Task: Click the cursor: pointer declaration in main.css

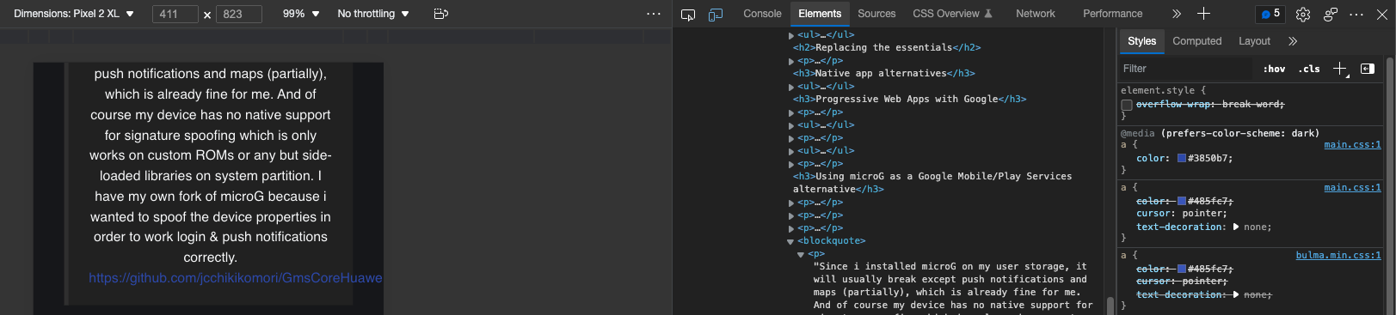Action: [x=1181, y=214]
